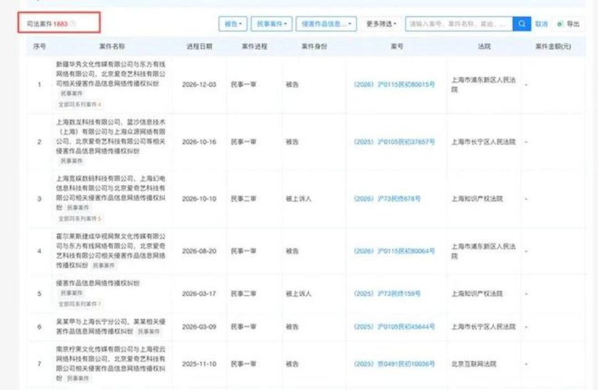Viewport: 598px width, 390px height.
Task: Click the date 2026-12-03 cell
Action: 199,84
